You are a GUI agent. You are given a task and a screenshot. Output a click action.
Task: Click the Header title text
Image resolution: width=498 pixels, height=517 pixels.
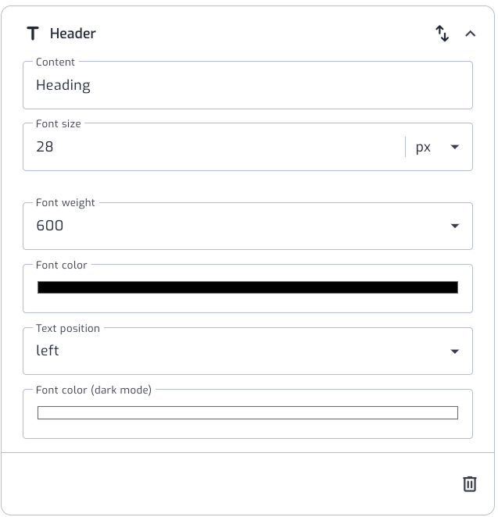73,34
